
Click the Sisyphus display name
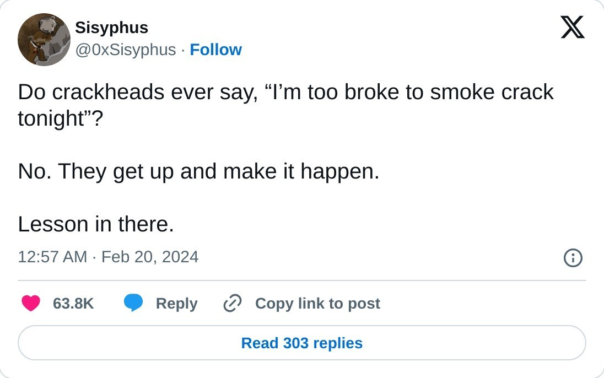tap(111, 27)
